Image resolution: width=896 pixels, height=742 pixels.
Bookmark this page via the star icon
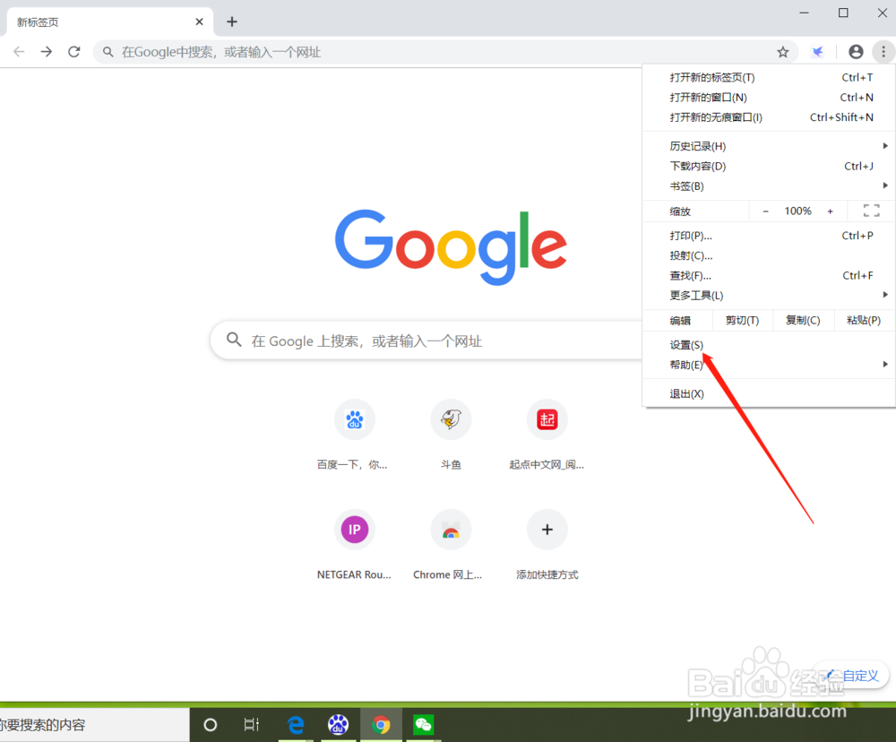[783, 52]
